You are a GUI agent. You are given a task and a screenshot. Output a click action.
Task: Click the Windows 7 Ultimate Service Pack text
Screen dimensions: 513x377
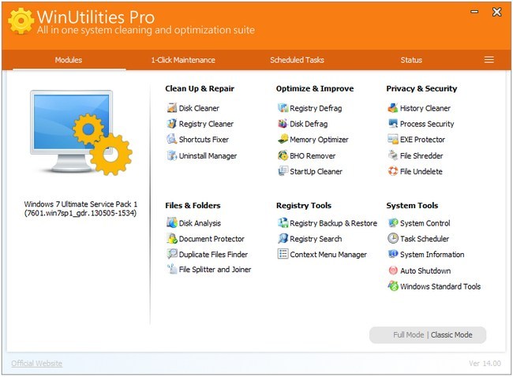click(81, 208)
